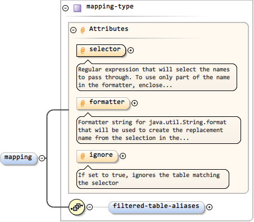Image resolution: width=254 pixels, height=222 pixels.
Task: Collapse the mapping element node
Action: [42, 158]
